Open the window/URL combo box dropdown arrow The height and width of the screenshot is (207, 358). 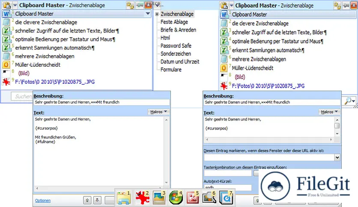pyautogui.click(x=337, y=157)
